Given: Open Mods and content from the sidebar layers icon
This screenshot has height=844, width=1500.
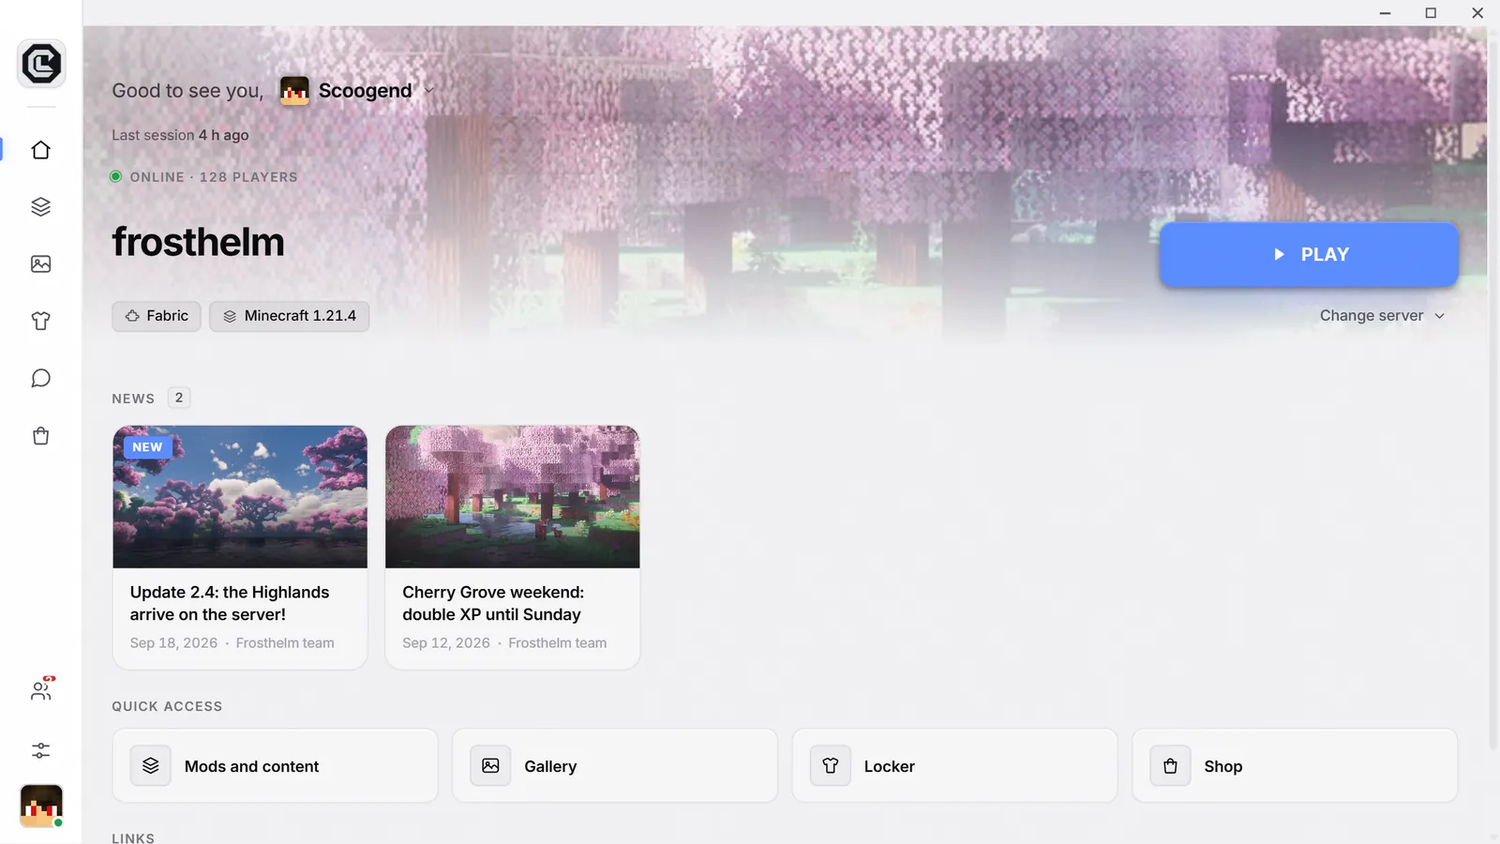Looking at the screenshot, I should [x=41, y=207].
